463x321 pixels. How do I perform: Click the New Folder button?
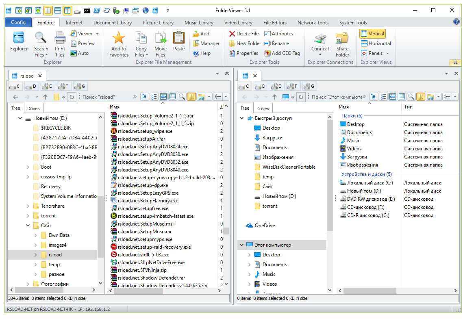tap(245, 43)
